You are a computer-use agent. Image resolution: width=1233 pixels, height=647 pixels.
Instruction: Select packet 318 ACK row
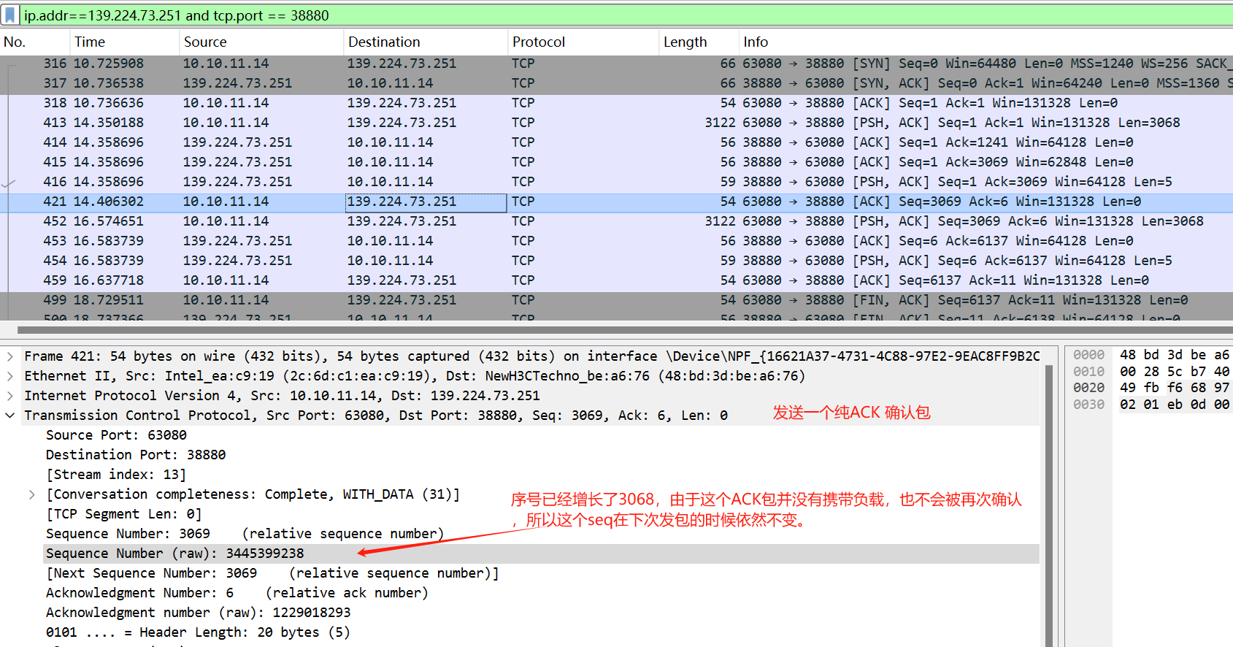[616, 103]
